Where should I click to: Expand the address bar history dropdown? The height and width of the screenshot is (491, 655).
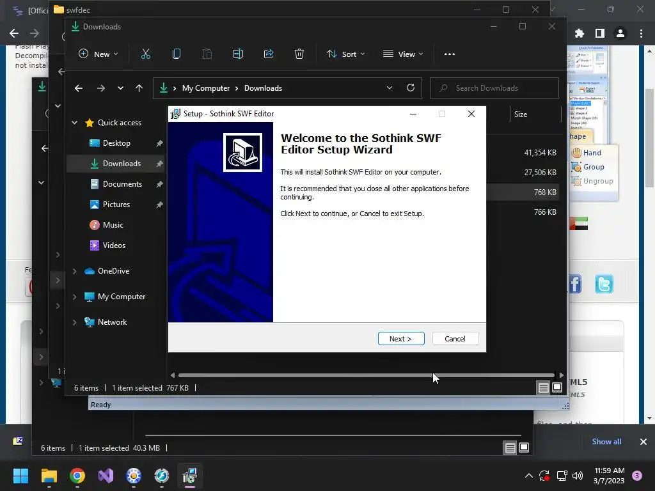(x=390, y=88)
